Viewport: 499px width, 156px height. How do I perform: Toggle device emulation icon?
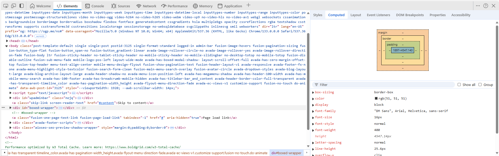click(x=14, y=6)
